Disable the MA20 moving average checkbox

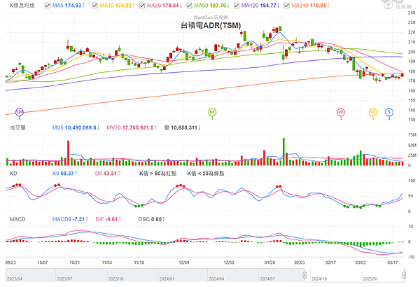coord(142,6)
